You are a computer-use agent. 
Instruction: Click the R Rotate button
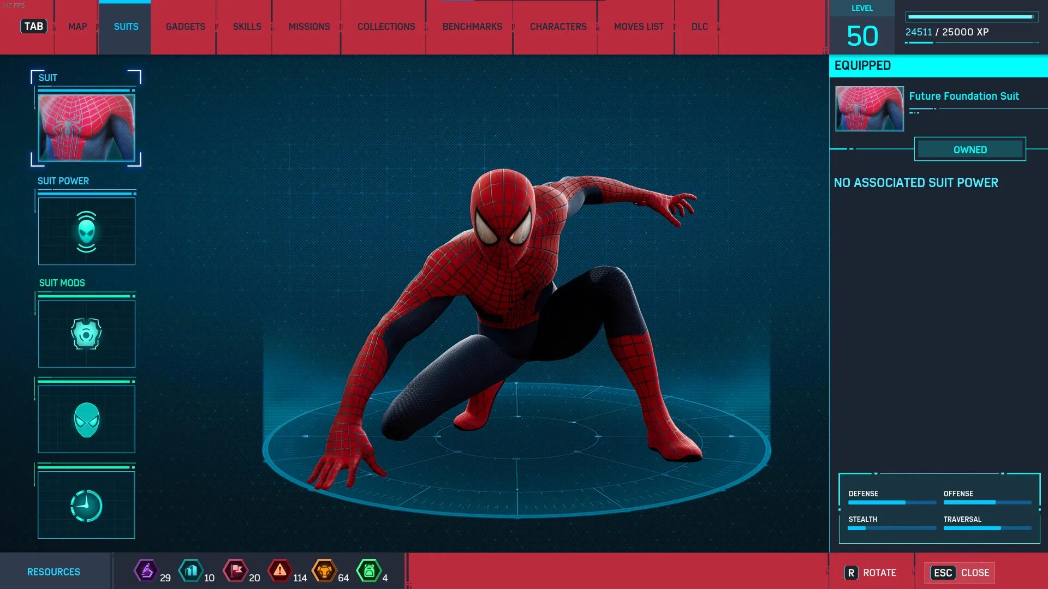click(x=871, y=573)
